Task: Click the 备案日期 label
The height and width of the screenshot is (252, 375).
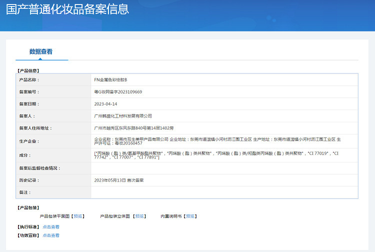Action: coord(29,104)
